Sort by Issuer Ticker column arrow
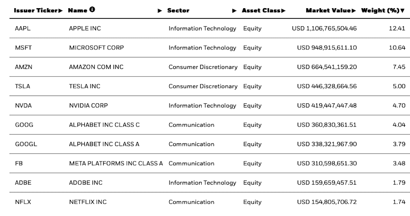This screenshot has width=410, height=216. (x=61, y=11)
